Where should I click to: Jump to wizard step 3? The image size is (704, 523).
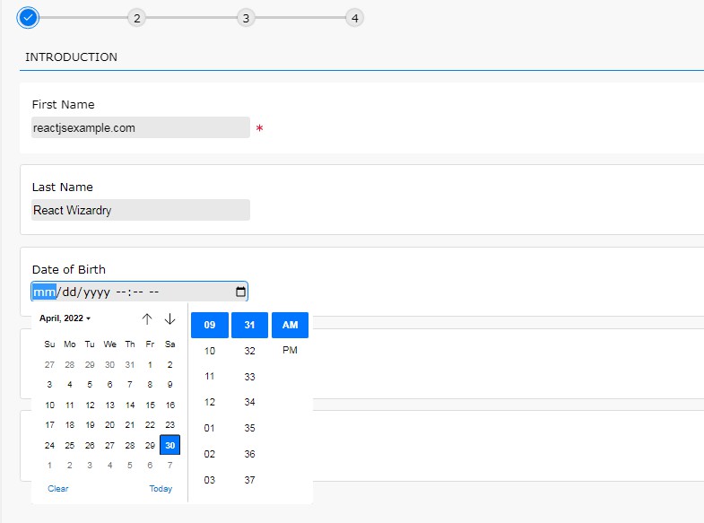(x=246, y=18)
